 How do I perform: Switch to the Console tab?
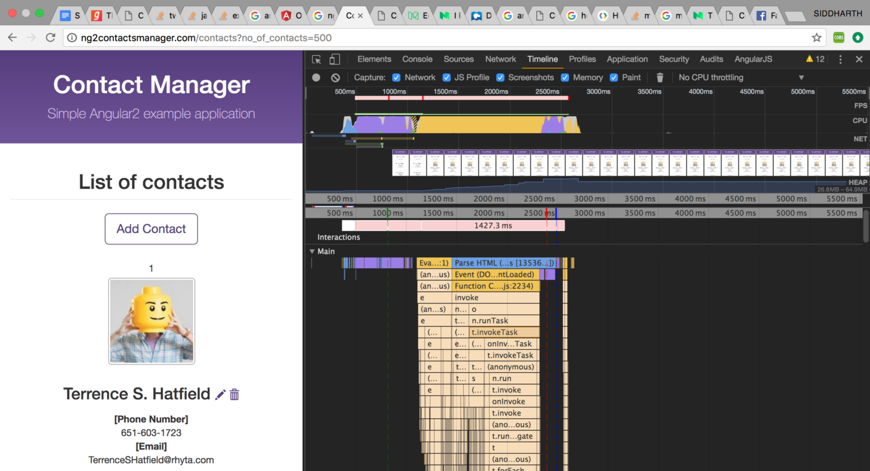[418, 59]
